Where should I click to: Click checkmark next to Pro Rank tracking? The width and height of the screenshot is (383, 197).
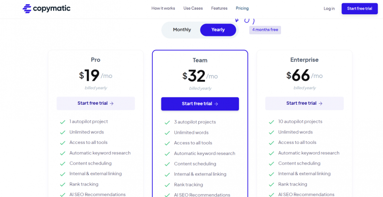click(x=63, y=185)
